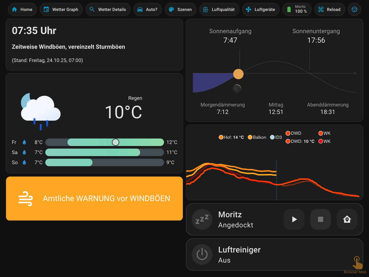Click Moritz vacuum sleeping status icon
Screen dimensions: 369x277
coord(202,219)
